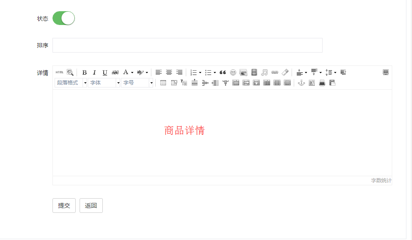
Task: Insert an emoticon using smiley icon
Action: point(233,72)
